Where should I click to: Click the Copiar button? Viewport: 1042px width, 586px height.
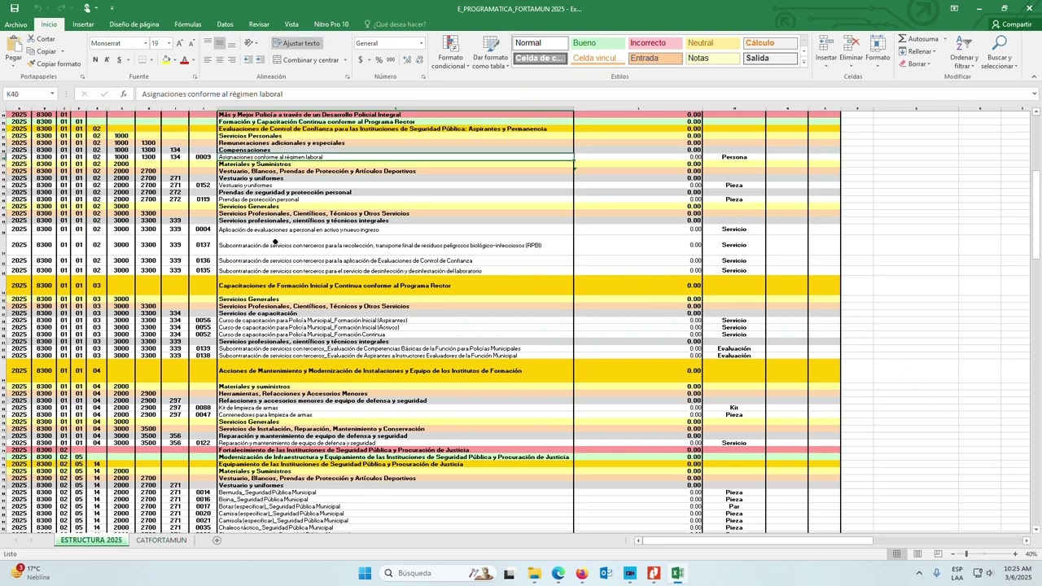pyautogui.click(x=41, y=51)
